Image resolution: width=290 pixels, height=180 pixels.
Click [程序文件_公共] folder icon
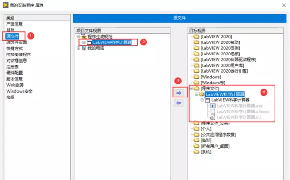coord(196,123)
